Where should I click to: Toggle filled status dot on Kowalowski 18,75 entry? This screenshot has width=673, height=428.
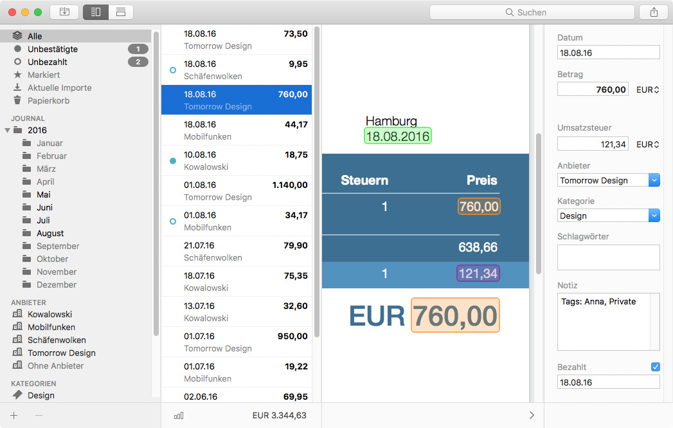point(172,160)
